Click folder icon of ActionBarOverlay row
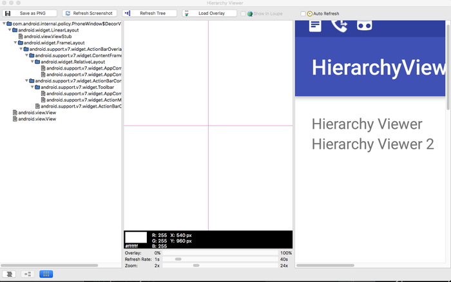The image size is (451, 282). pos(26,49)
